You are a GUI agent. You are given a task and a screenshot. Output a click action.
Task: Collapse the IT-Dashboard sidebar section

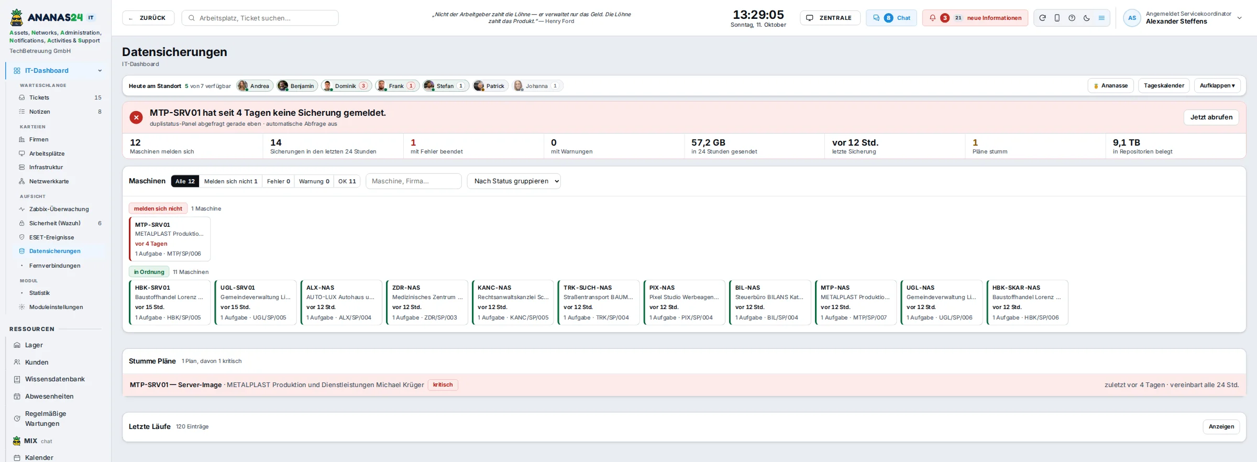click(100, 71)
